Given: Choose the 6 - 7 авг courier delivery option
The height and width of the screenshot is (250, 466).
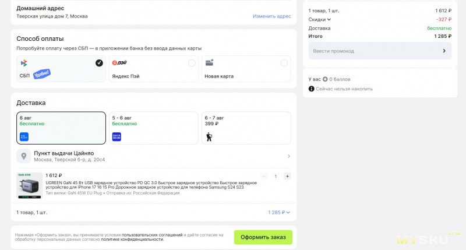Looking at the screenshot, I should [x=246, y=128].
